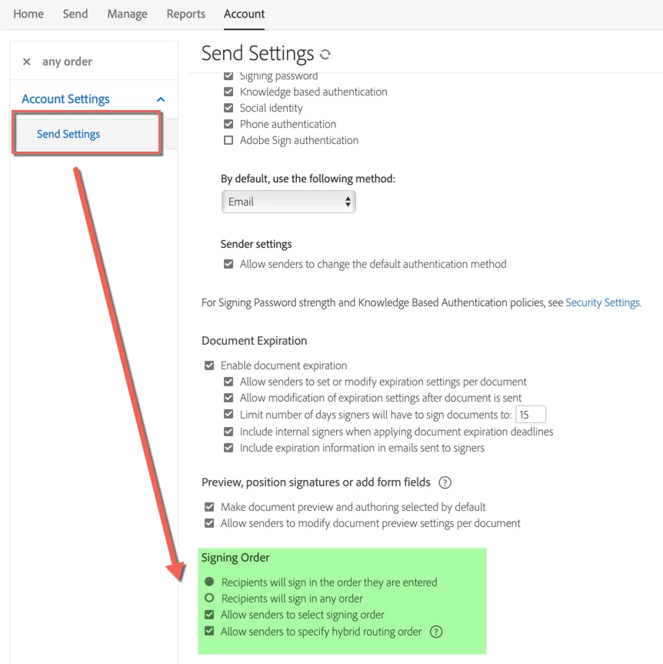The width and height of the screenshot is (663, 664).
Task: Open Send Settings in the sidebar
Action: coord(68,134)
